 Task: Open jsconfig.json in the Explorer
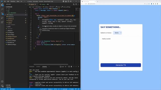pos(11,32)
